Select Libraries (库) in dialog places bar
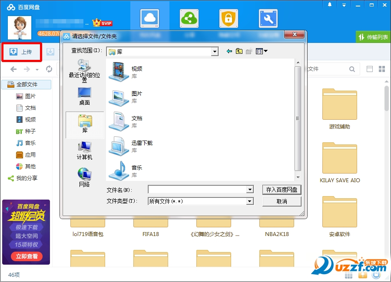Image resolution: width=391 pixels, height=282 pixels. 85,125
